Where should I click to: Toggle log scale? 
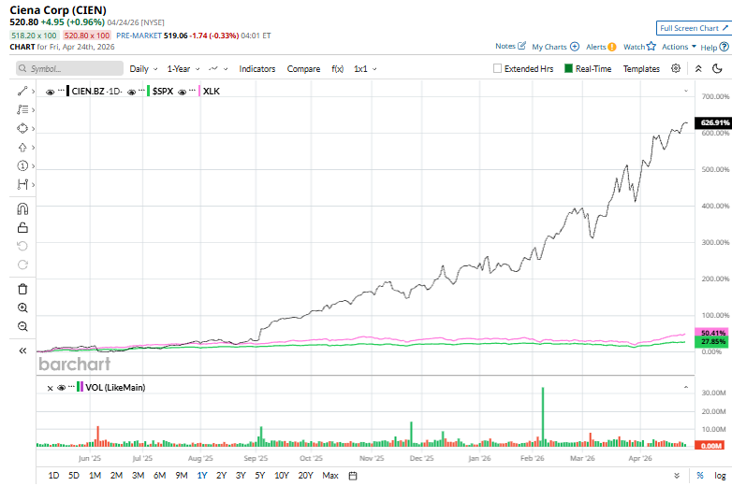720,476
